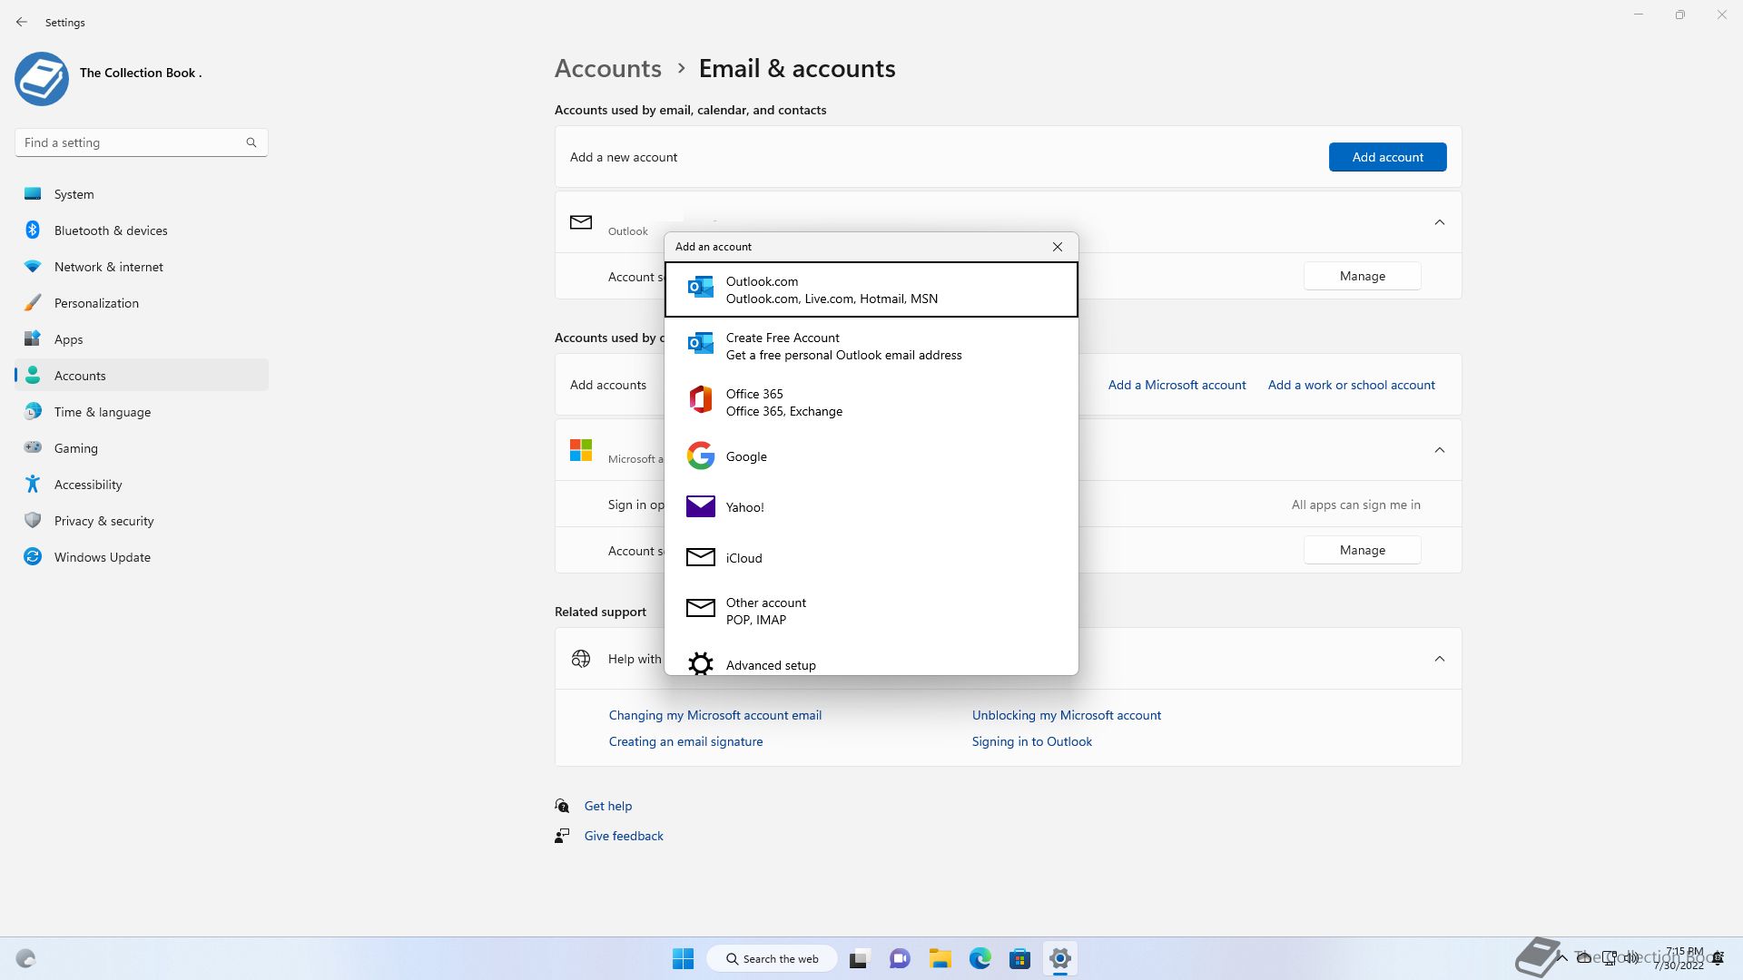Click the Office 365 logo icon
Viewport: 1743px width, 980px height.
tap(701, 399)
